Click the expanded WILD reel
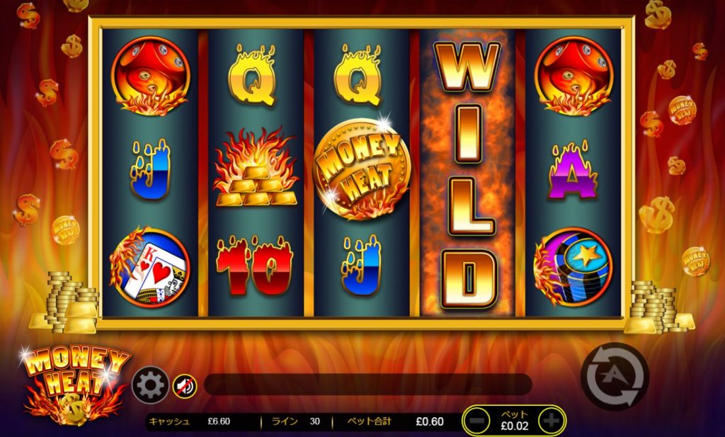Viewport: 725px width, 437px height. pos(467,173)
